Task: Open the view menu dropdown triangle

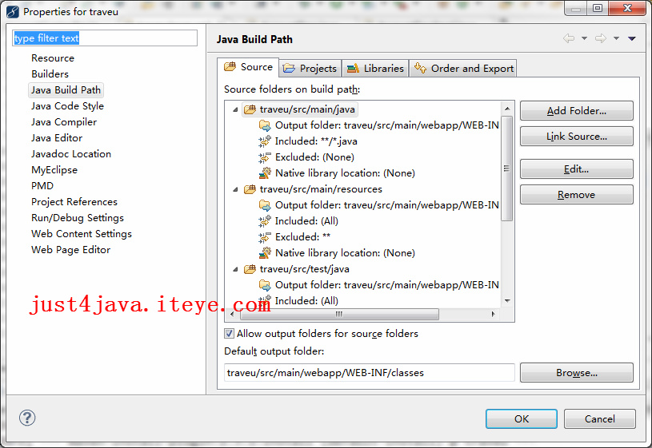Action: click(x=632, y=38)
